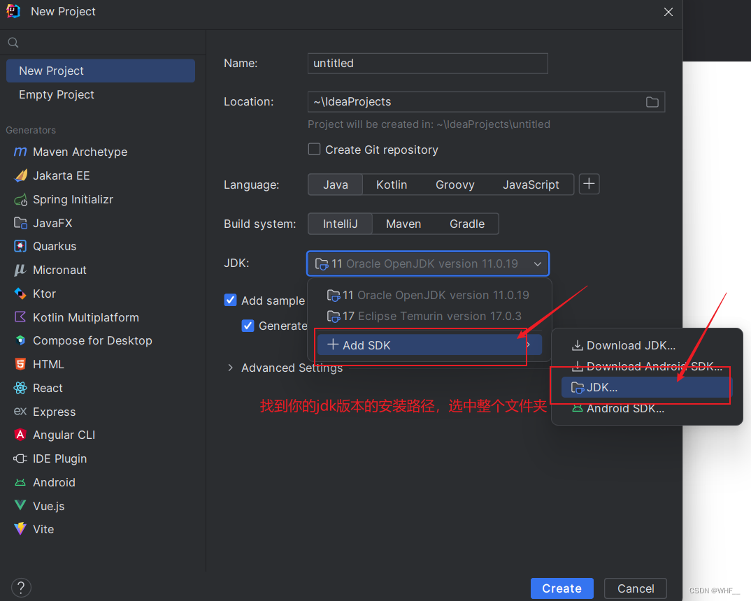This screenshot has width=751, height=601.
Task: Select Kotlin as the language
Action: click(x=392, y=184)
